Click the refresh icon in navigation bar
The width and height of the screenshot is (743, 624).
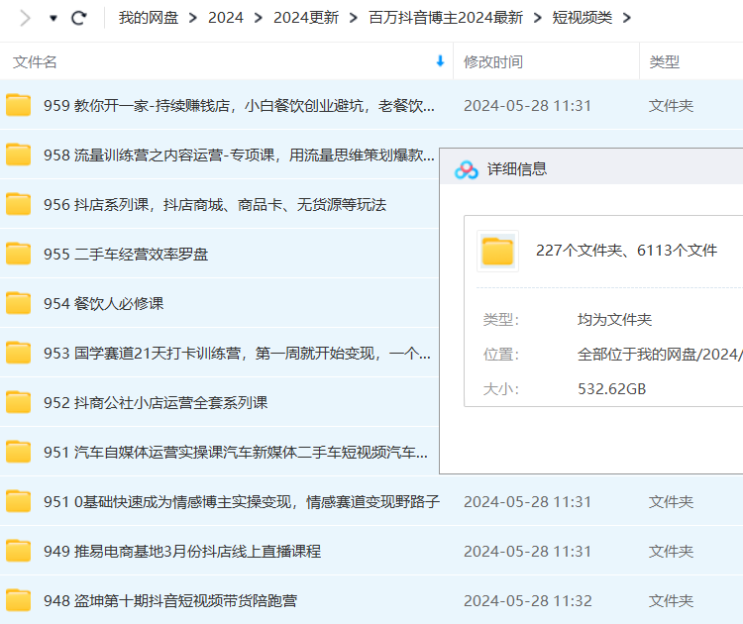(x=79, y=18)
